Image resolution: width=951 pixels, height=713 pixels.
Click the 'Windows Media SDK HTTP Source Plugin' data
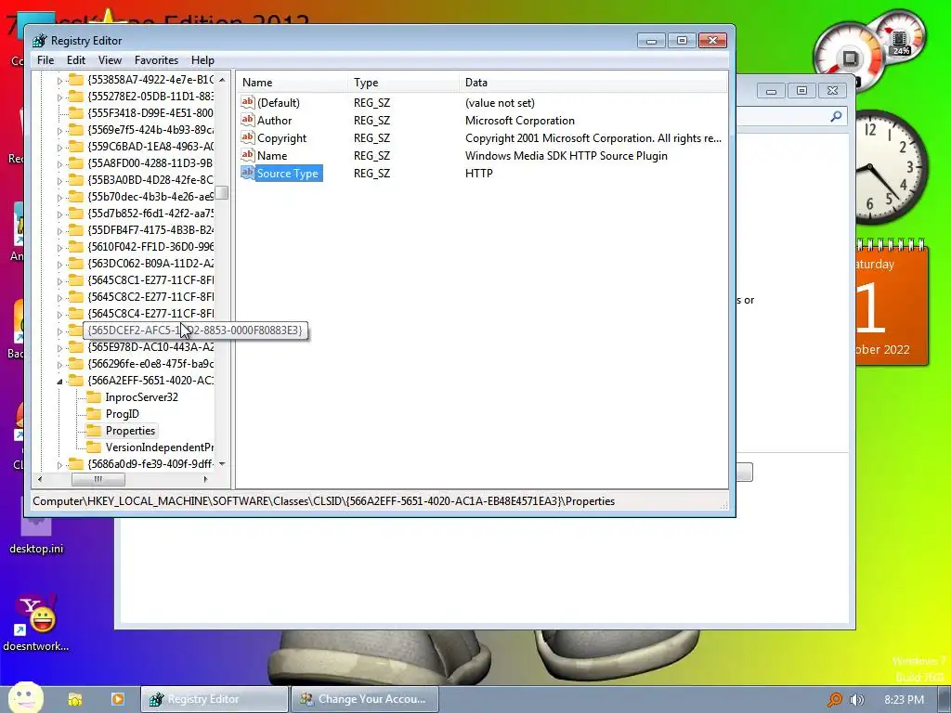pos(566,155)
